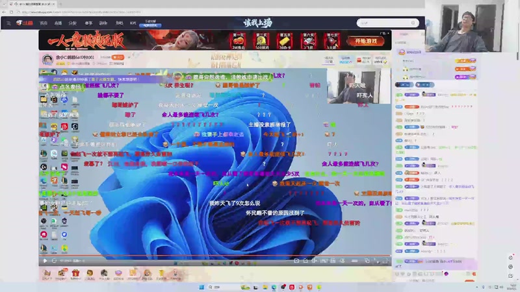Click the browser back arrow button

(5, 12)
